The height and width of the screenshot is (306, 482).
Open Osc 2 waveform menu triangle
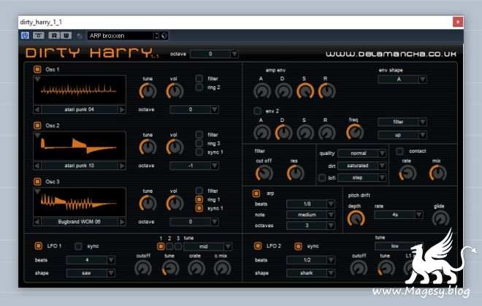[37, 135]
